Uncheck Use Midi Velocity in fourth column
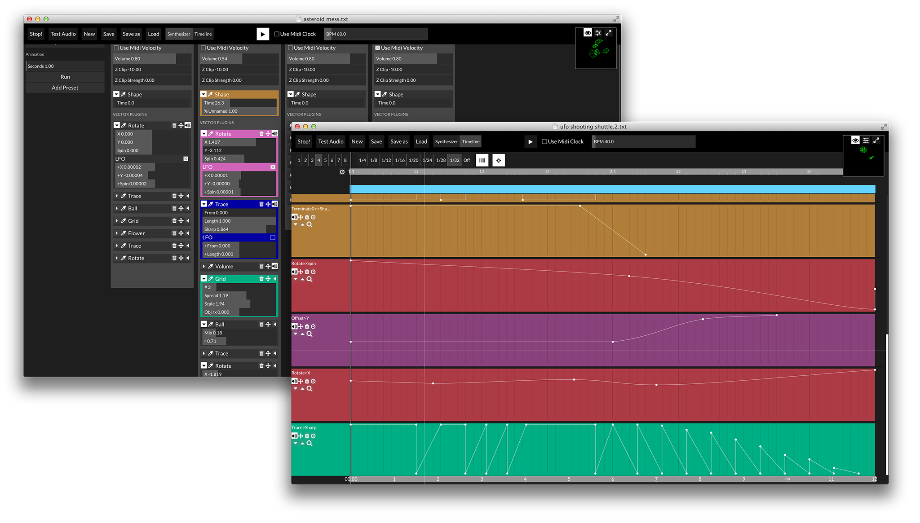The image size is (920, 523). tap(378, 48)
